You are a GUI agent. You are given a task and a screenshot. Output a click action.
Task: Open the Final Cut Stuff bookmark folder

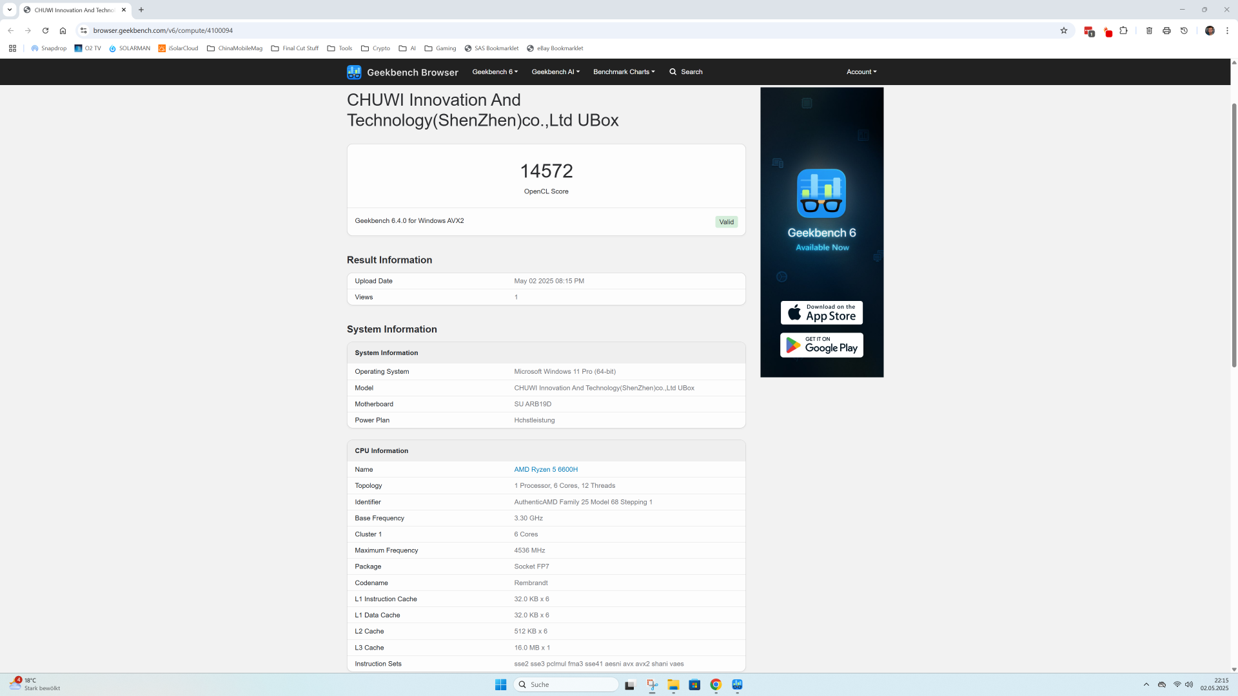(295, 48)
